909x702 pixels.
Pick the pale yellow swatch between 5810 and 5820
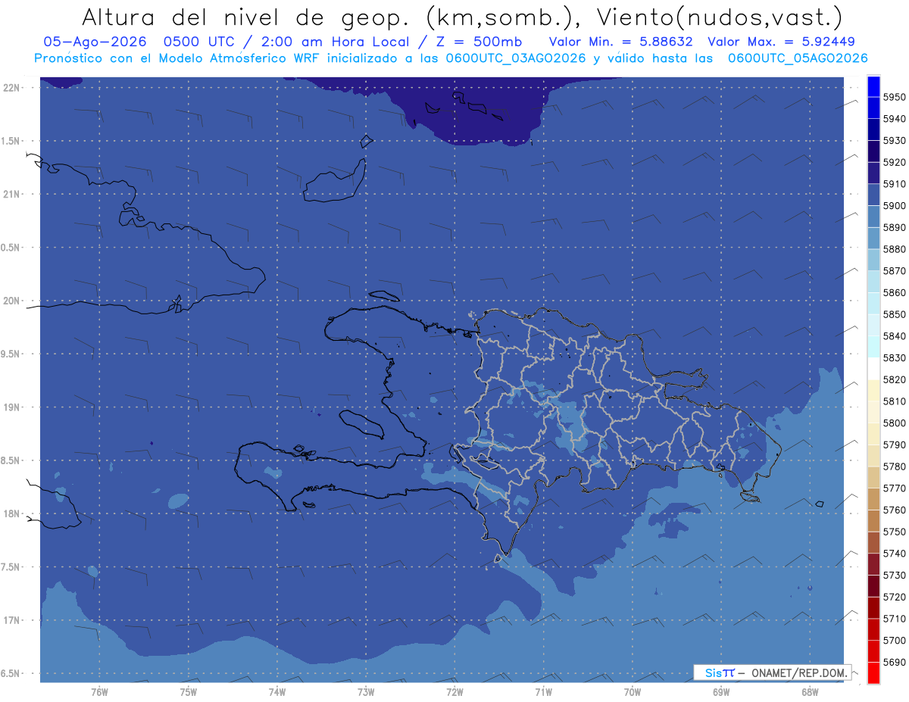[x=873, y=390]
